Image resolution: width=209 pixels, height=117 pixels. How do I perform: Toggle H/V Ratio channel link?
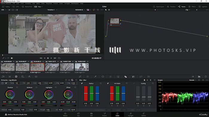pyautogui.click(x=108, y=83)
